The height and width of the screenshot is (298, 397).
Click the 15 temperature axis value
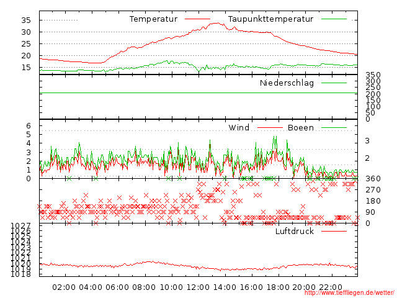pyautogui.click(x=26, y=68)
